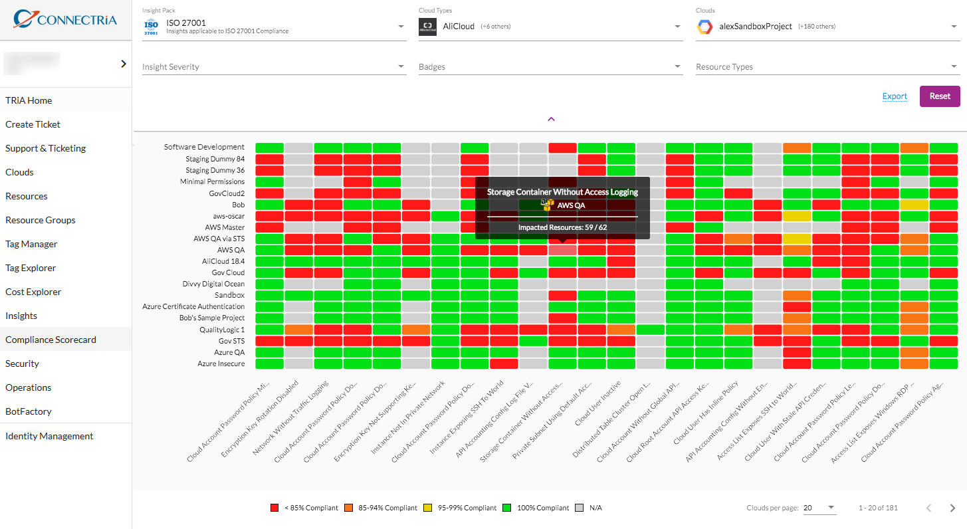Navigate to Operations
Screen dimensions: 967x529
click(x=66, y=387)
